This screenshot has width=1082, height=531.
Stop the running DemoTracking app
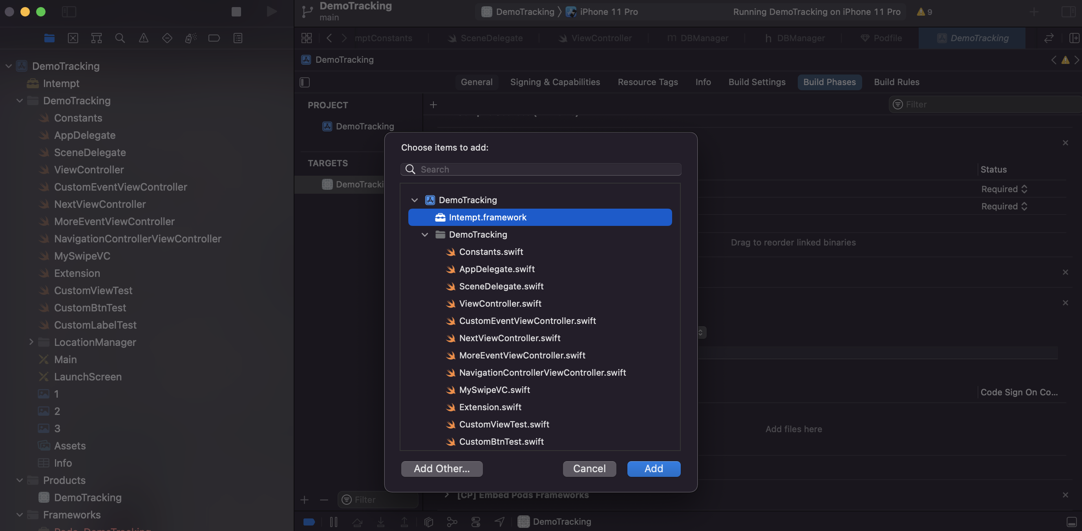(236, 12)
